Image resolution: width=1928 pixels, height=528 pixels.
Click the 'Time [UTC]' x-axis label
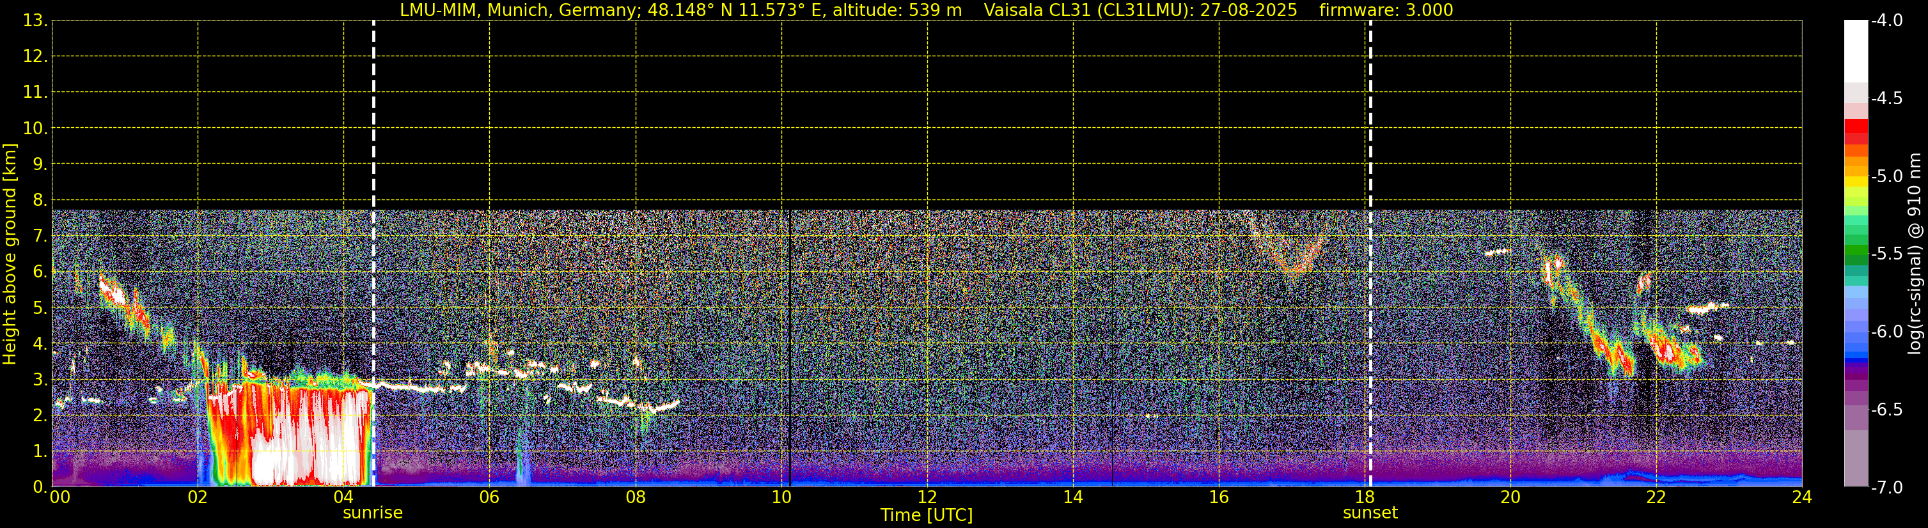pos(927,515)
